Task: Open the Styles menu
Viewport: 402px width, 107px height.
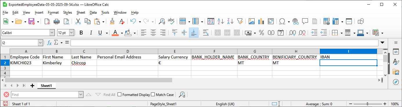Action: [x=68, y=13]
